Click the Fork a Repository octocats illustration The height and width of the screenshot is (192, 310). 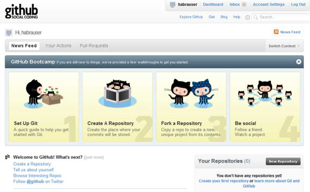tap(191, 93)
